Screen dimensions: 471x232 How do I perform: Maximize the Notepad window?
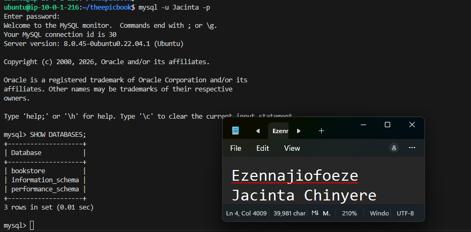point(388,125)
